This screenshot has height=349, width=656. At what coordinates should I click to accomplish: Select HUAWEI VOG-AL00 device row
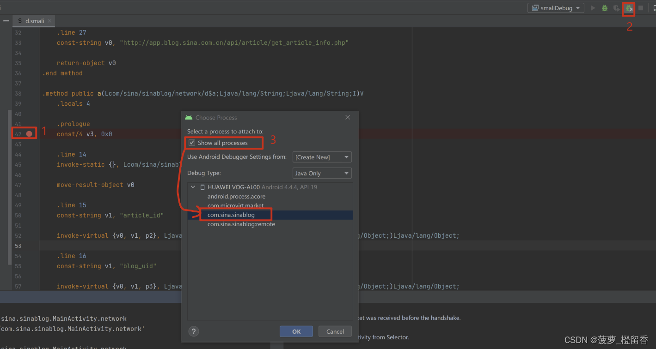tap(270, 187)
